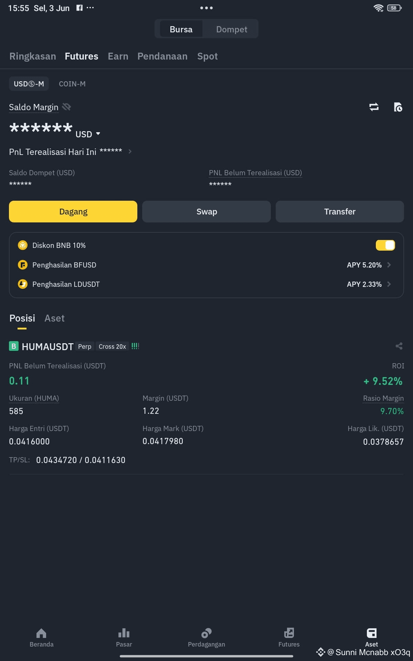
Task: Select the Aset tab beside Posisi
Action: coord(55,318)
